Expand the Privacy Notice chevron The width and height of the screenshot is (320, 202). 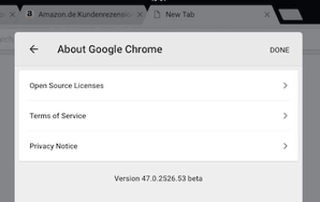pyautogui.click(x=285, y=146)
